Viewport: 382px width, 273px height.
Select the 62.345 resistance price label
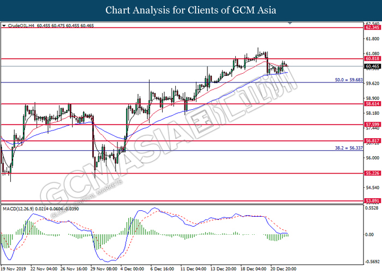372,27
